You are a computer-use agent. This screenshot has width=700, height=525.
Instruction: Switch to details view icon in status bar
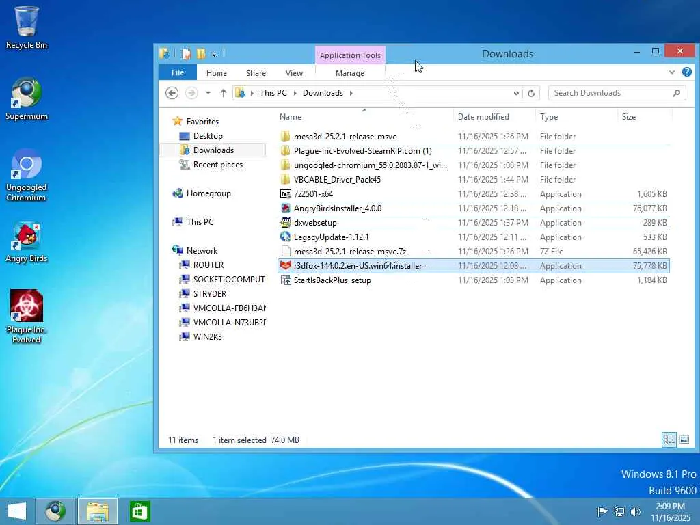pos(669,440)
